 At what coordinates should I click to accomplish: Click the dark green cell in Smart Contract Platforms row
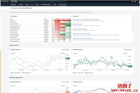coord(68,25)
